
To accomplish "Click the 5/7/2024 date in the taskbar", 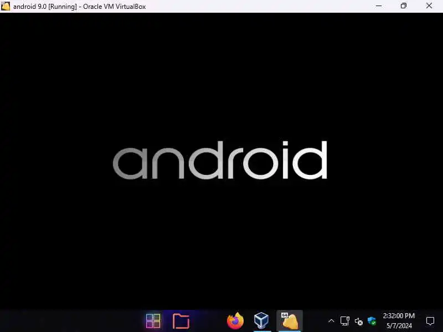I will pyautogui.click(x=399, y=326).
